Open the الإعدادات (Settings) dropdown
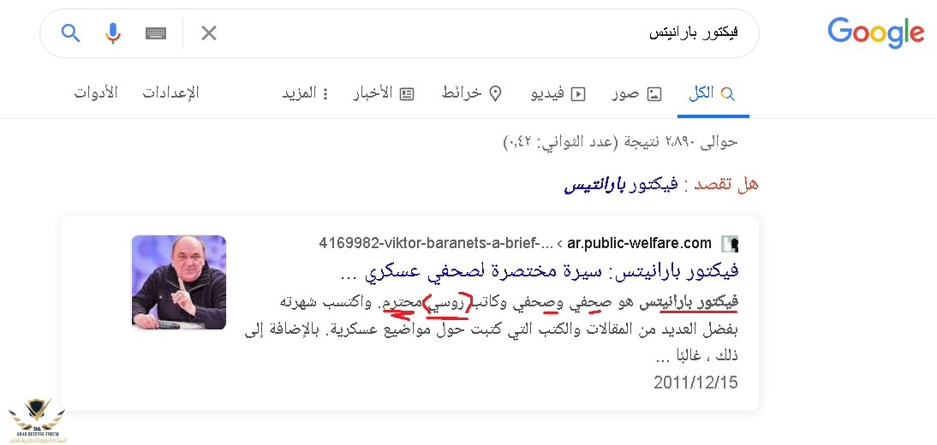This screenshot has width=937, height=445. pos(170,92)
